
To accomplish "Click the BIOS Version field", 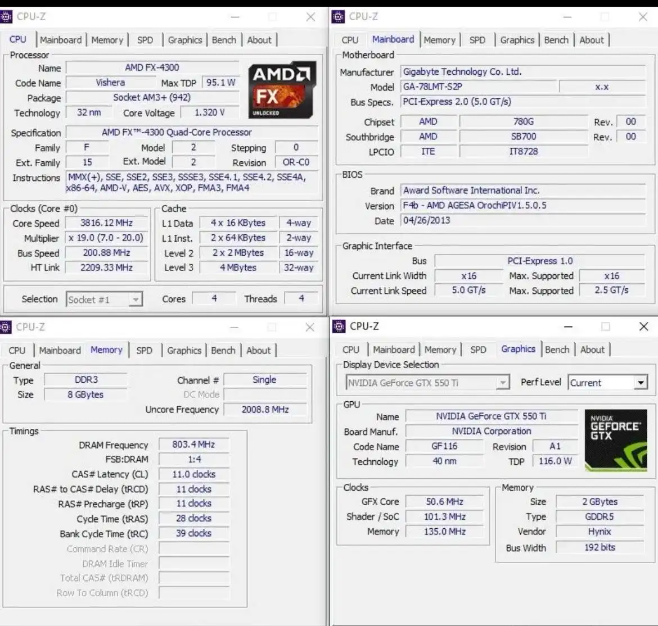I will tap(523, 206).
